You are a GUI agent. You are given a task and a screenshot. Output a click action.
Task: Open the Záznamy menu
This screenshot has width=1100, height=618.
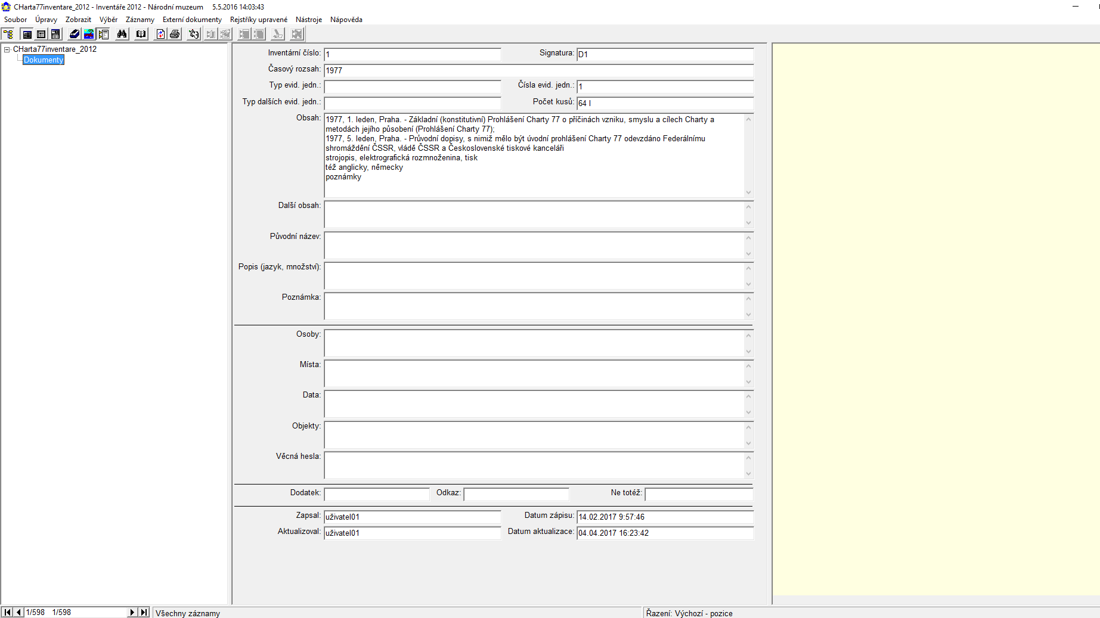click(140, 20)
